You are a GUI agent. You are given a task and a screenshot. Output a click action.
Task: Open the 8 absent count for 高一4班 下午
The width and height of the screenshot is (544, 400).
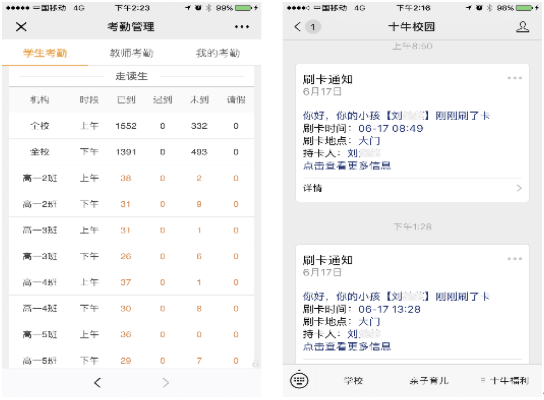pyautogui.click(x=199, y=309)
